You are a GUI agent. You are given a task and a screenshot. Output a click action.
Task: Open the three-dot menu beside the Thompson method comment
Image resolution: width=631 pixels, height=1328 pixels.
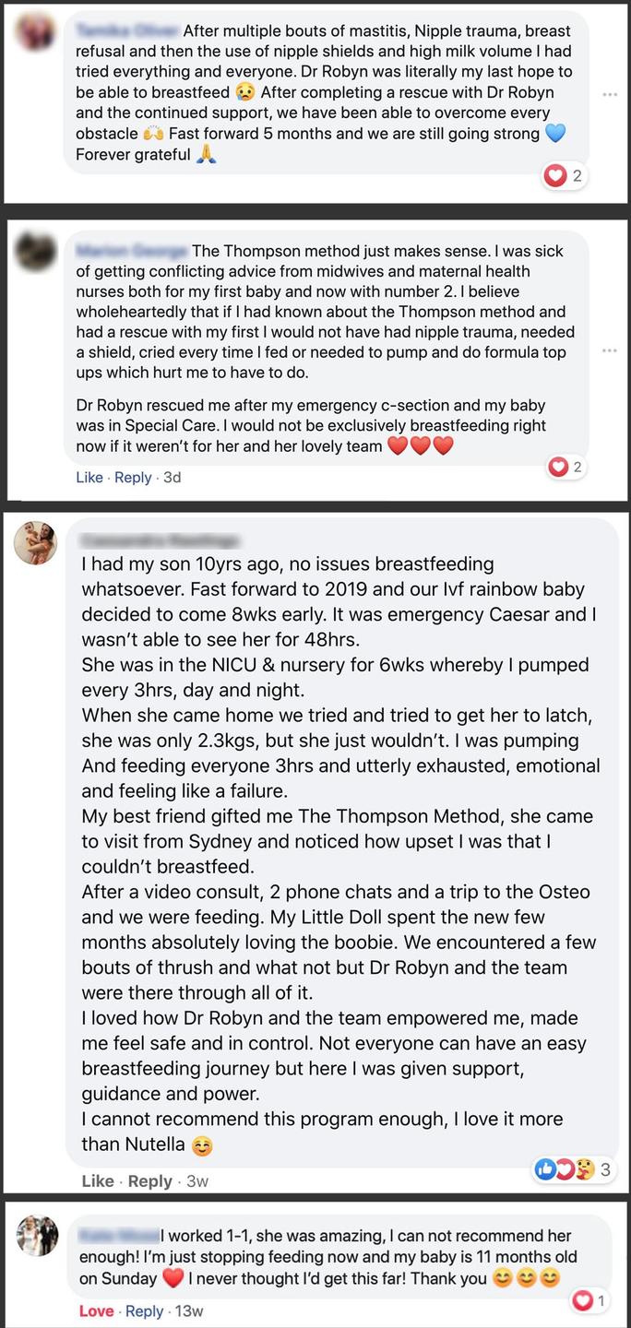click(609, 351)
